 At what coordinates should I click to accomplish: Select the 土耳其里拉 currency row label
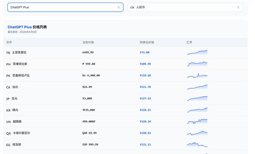[19, 53]
